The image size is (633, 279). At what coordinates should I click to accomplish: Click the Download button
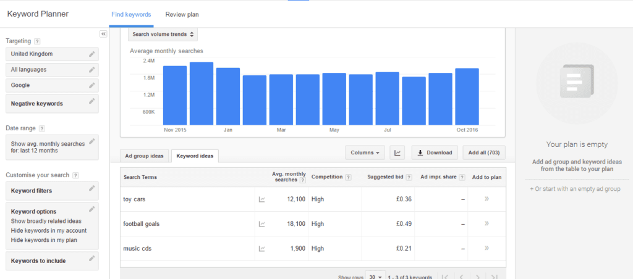435,152
